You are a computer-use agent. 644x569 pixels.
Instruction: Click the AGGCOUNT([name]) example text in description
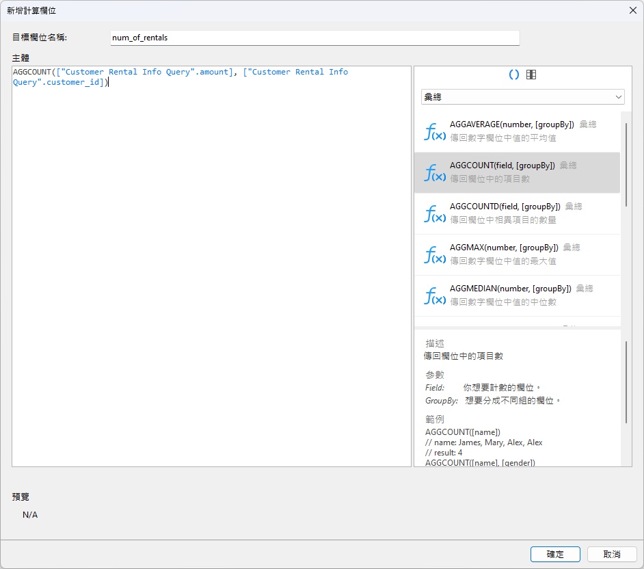[x=463, y=432]
